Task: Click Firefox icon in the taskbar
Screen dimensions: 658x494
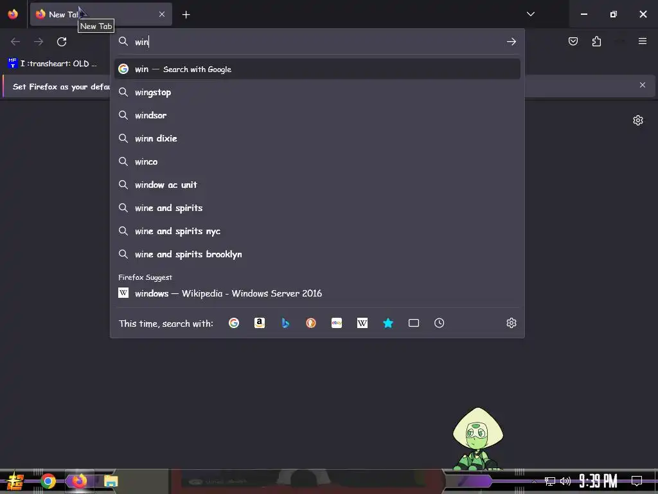Action: (79, 480)
